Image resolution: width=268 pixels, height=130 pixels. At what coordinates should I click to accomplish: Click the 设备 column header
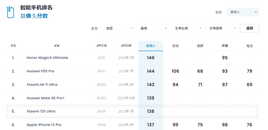pos(57,46)
